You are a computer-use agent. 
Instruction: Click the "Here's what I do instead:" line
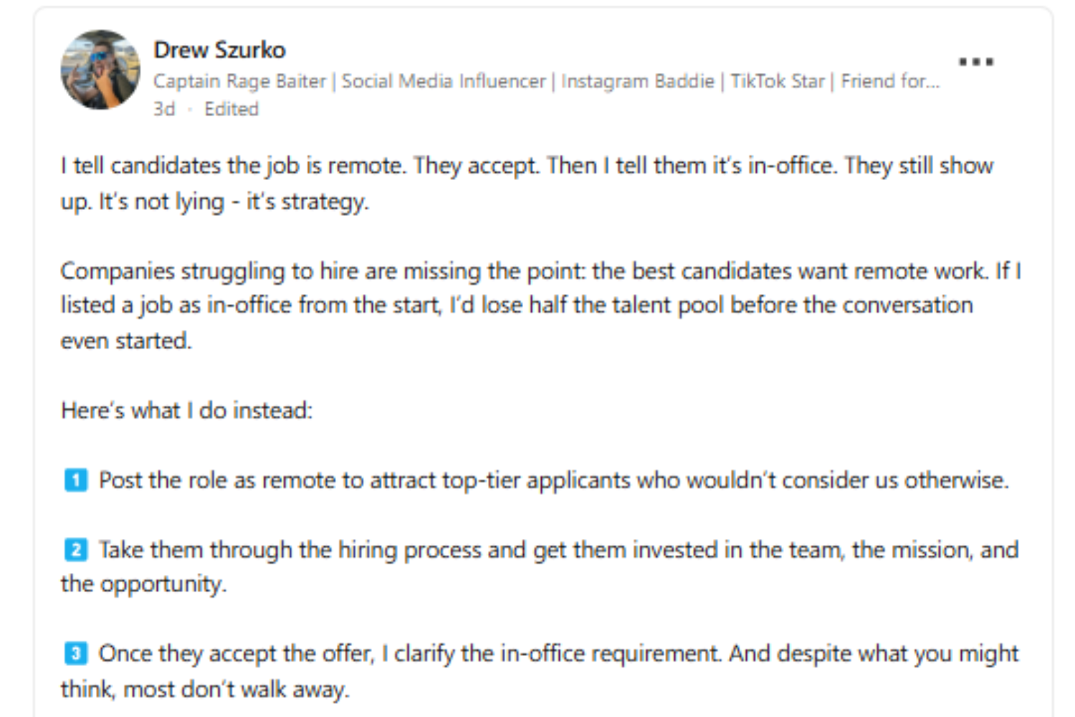click(x=186, y=410)
